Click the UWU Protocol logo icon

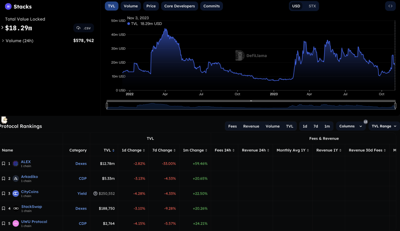(x=15, y=223)
